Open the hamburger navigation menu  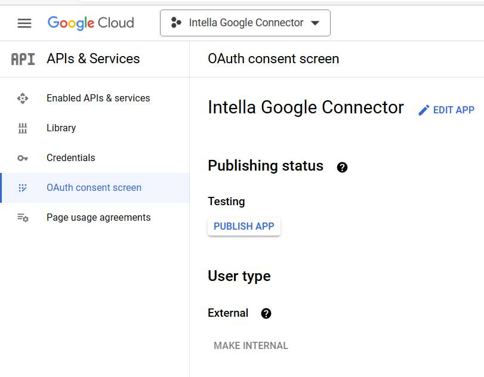tap(24, 23)
